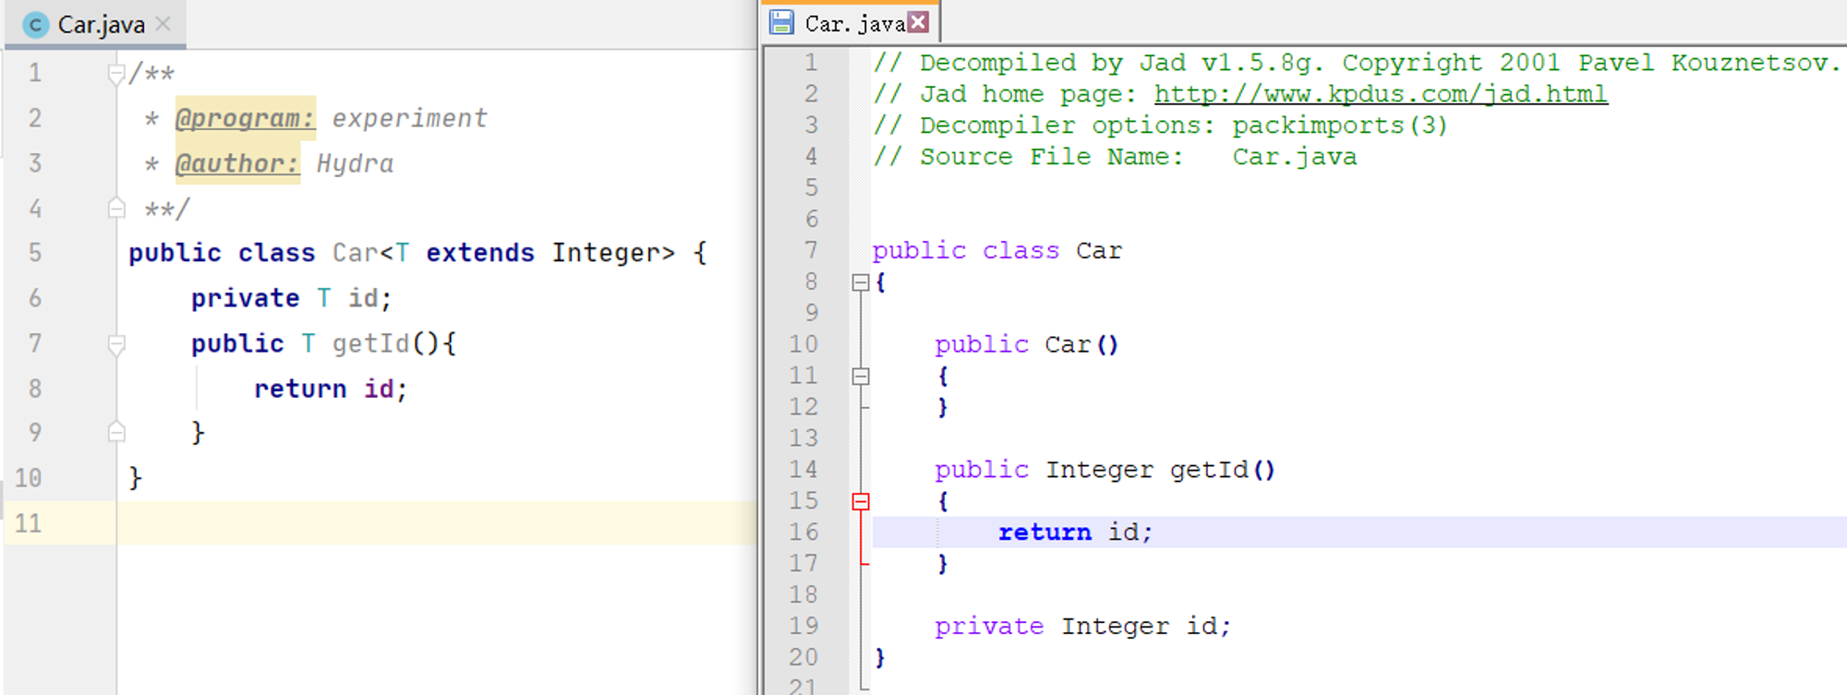Click 'Decompiled by Jad v1.5.8g' comment line
The height and width of the screenshot is (695, 1847).
click(1357, 63)
